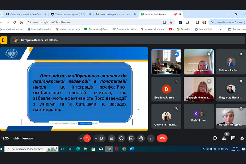Image resolution: width=246 pixels, height=164 pixels.
Task: Click the Windows search box
Action: [31, 149]
